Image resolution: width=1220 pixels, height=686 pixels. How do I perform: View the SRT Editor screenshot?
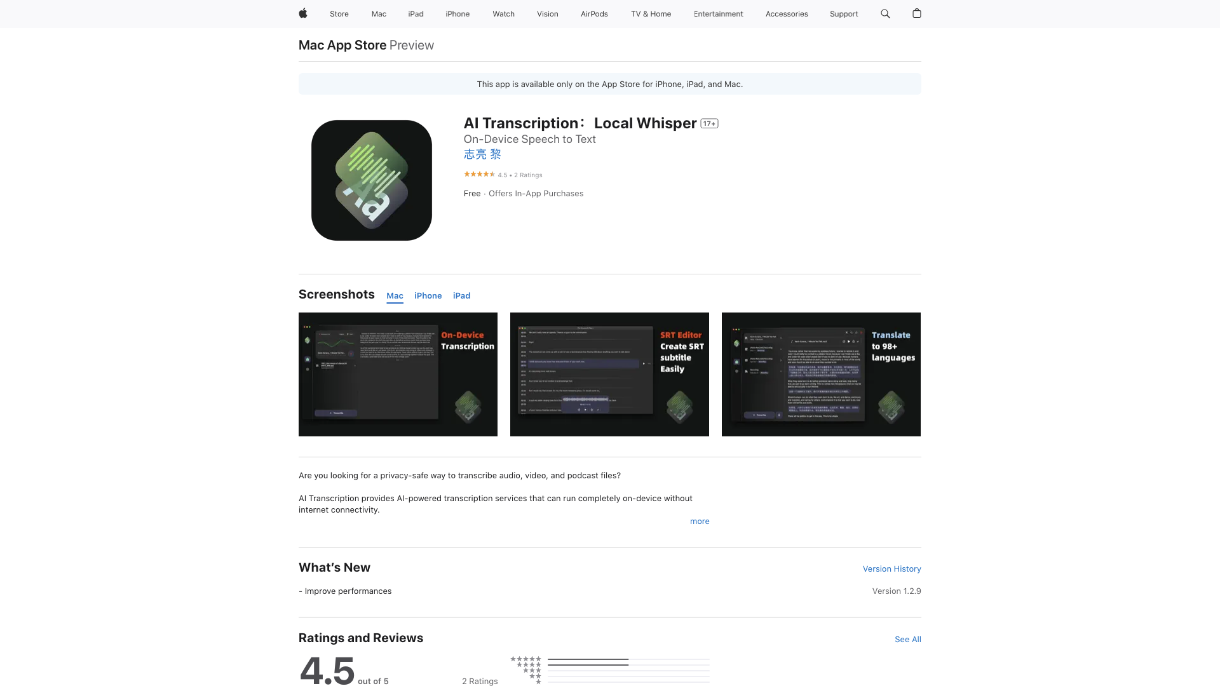[609, 374]
